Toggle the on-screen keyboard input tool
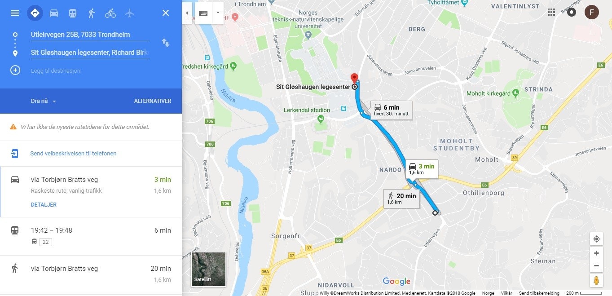612x296 pixels. click(x=203, y=13)
